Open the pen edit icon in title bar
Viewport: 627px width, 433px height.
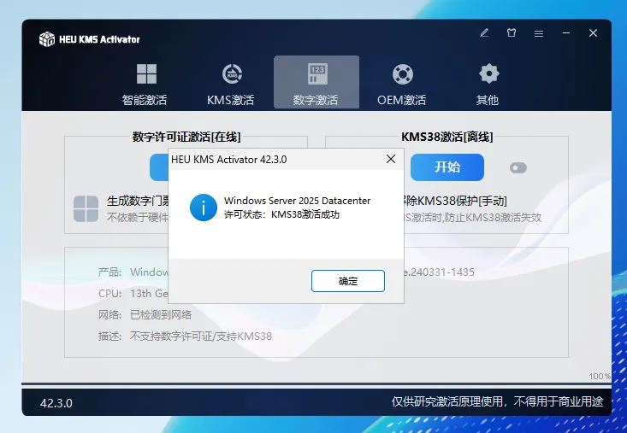[x=484, y=33]
